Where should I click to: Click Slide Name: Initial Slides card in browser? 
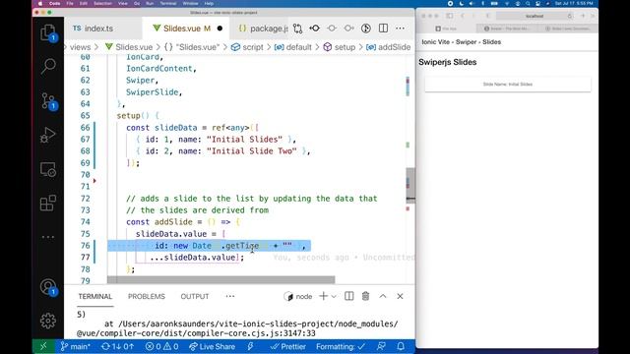508,85
